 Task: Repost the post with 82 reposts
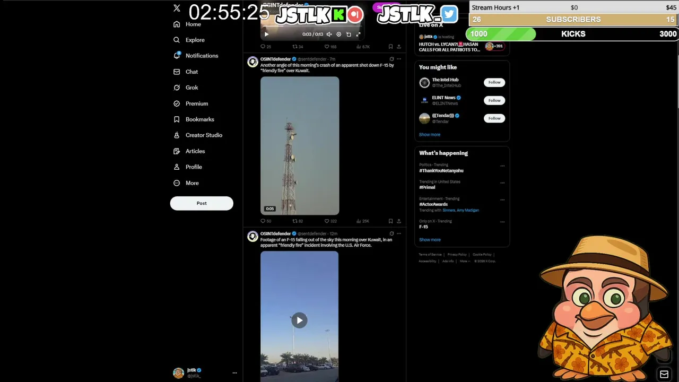298,221
